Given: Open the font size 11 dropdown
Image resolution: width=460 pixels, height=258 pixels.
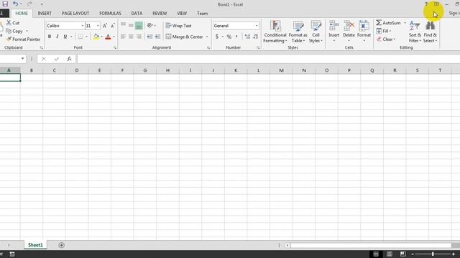Looking at the screenshot, I should [x=98, y=26].
